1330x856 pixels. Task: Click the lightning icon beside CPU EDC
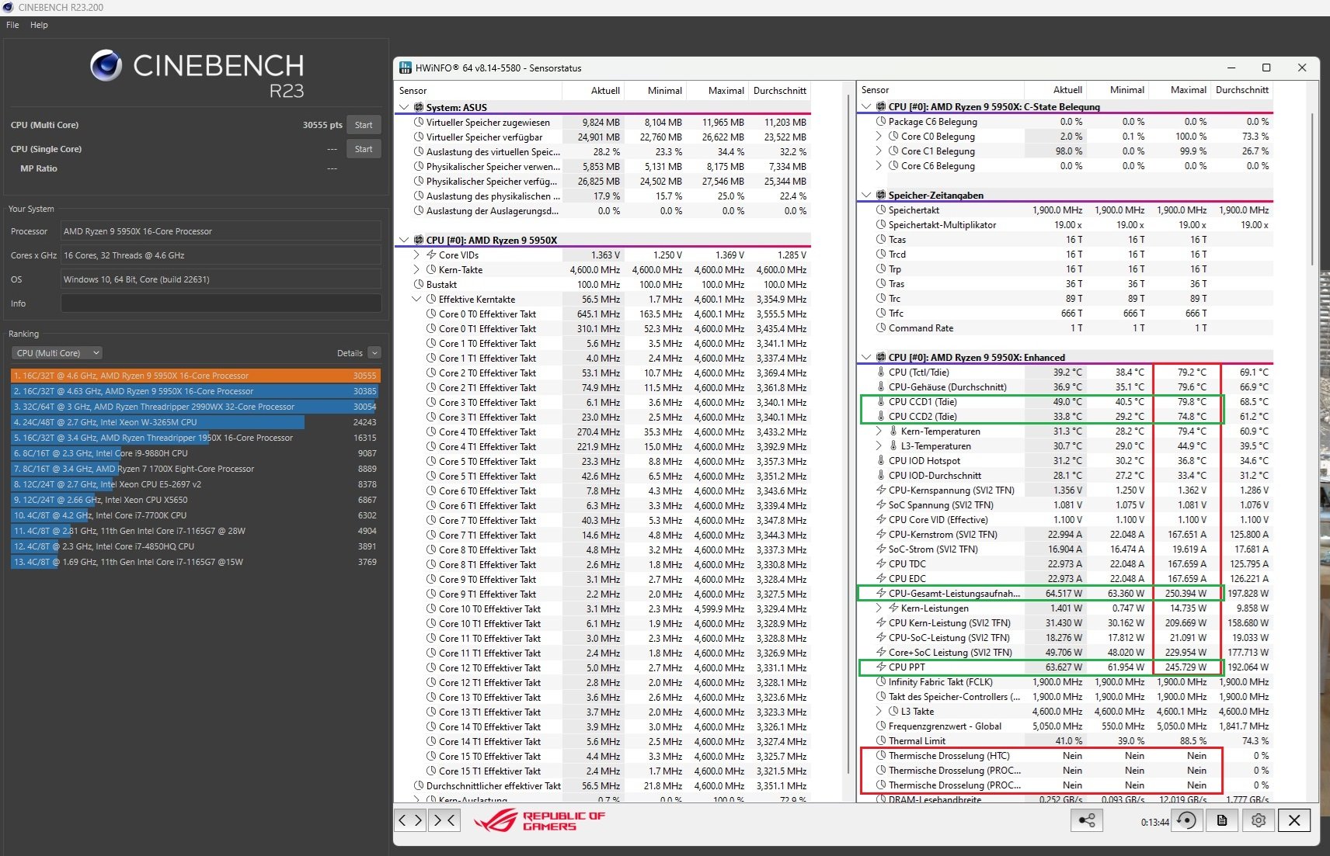click(881, 579)
